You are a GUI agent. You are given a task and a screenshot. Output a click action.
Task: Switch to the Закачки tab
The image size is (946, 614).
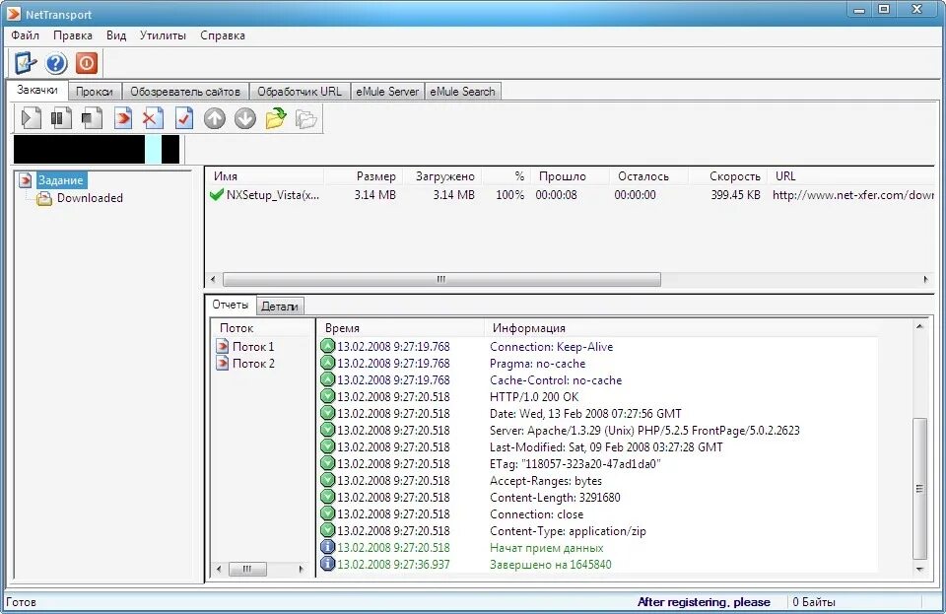pyautogui.click(x=37, y=90)
